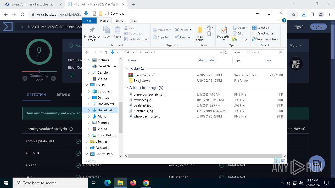The width and height of the screenshot is (335, 188).
Task: Sort by the Size column header
Action: tap(274, 60)
